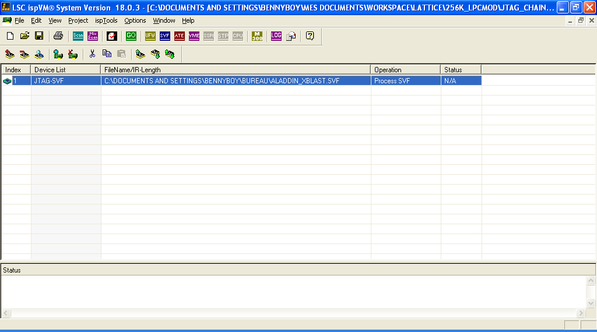Click the Operation column header
The image size is (597, 332).
click(406, 69)
